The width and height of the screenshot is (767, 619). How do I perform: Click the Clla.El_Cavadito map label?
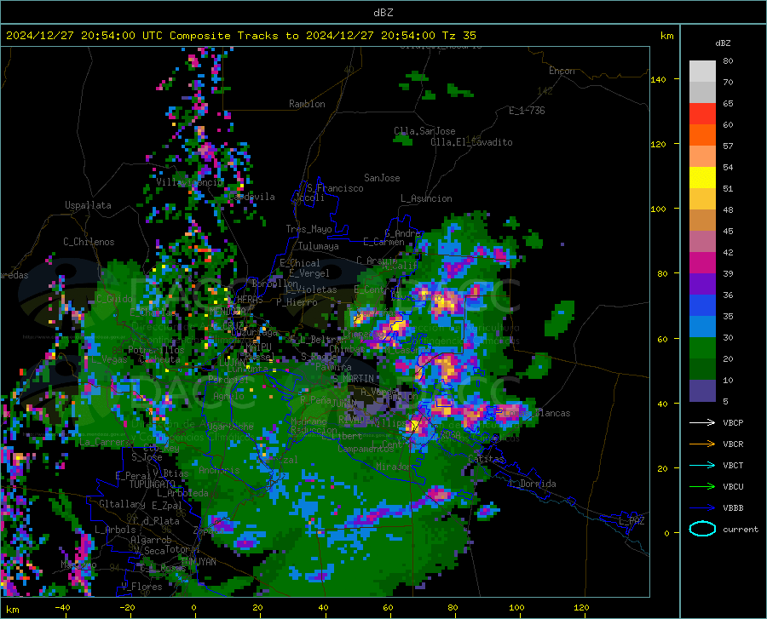471,142
